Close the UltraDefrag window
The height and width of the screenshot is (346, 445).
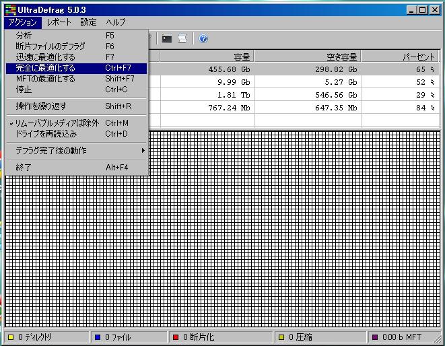point(435,10)
